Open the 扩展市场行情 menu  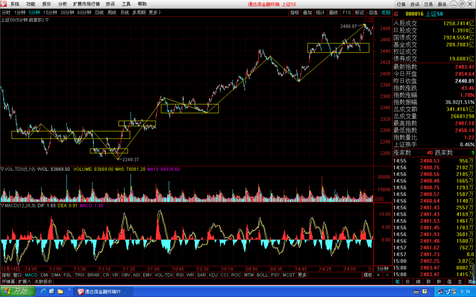[86, 4]
